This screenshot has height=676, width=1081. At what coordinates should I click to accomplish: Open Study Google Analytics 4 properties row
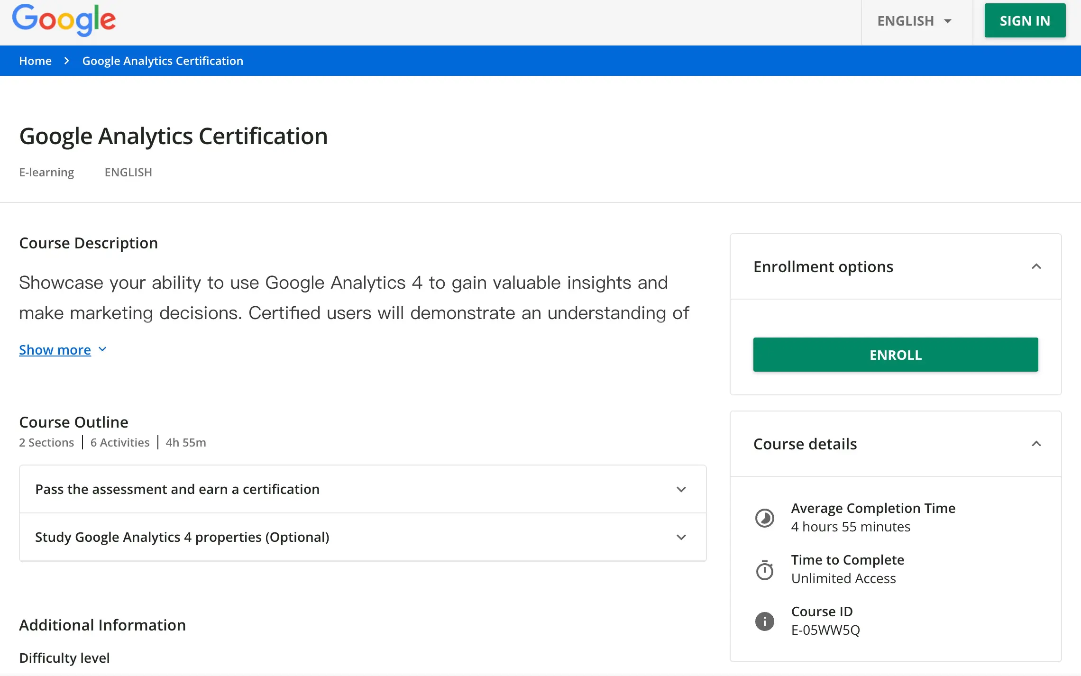pos(182,537)
